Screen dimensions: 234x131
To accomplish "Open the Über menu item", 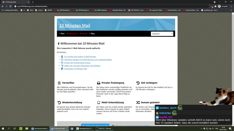I will (62, 34).
